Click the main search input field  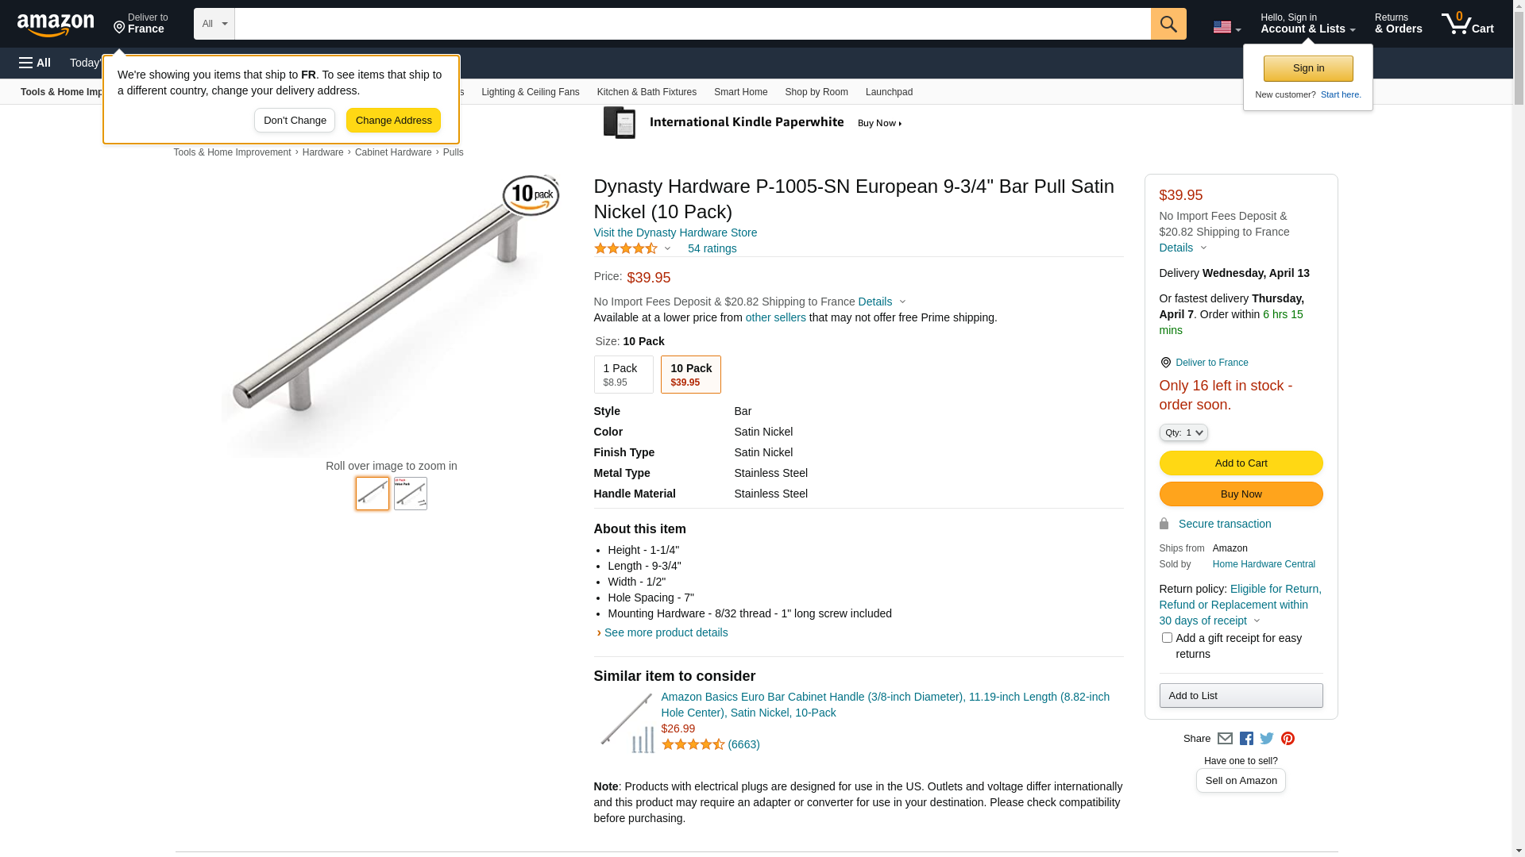(693, 24)
